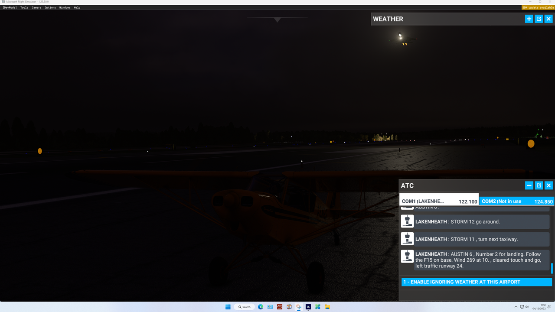Open the Help menu
The image size is (555, 312).
(77, 7)
